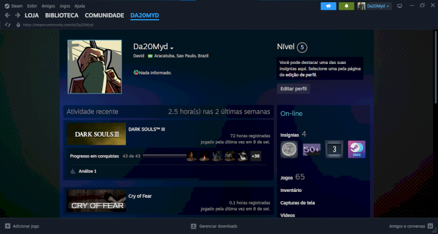Open Inventário link

coord(291,190)
